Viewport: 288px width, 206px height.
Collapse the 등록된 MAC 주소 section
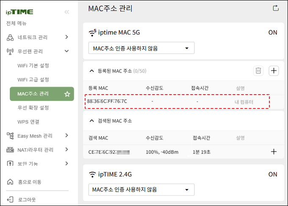tap(91, 71)
